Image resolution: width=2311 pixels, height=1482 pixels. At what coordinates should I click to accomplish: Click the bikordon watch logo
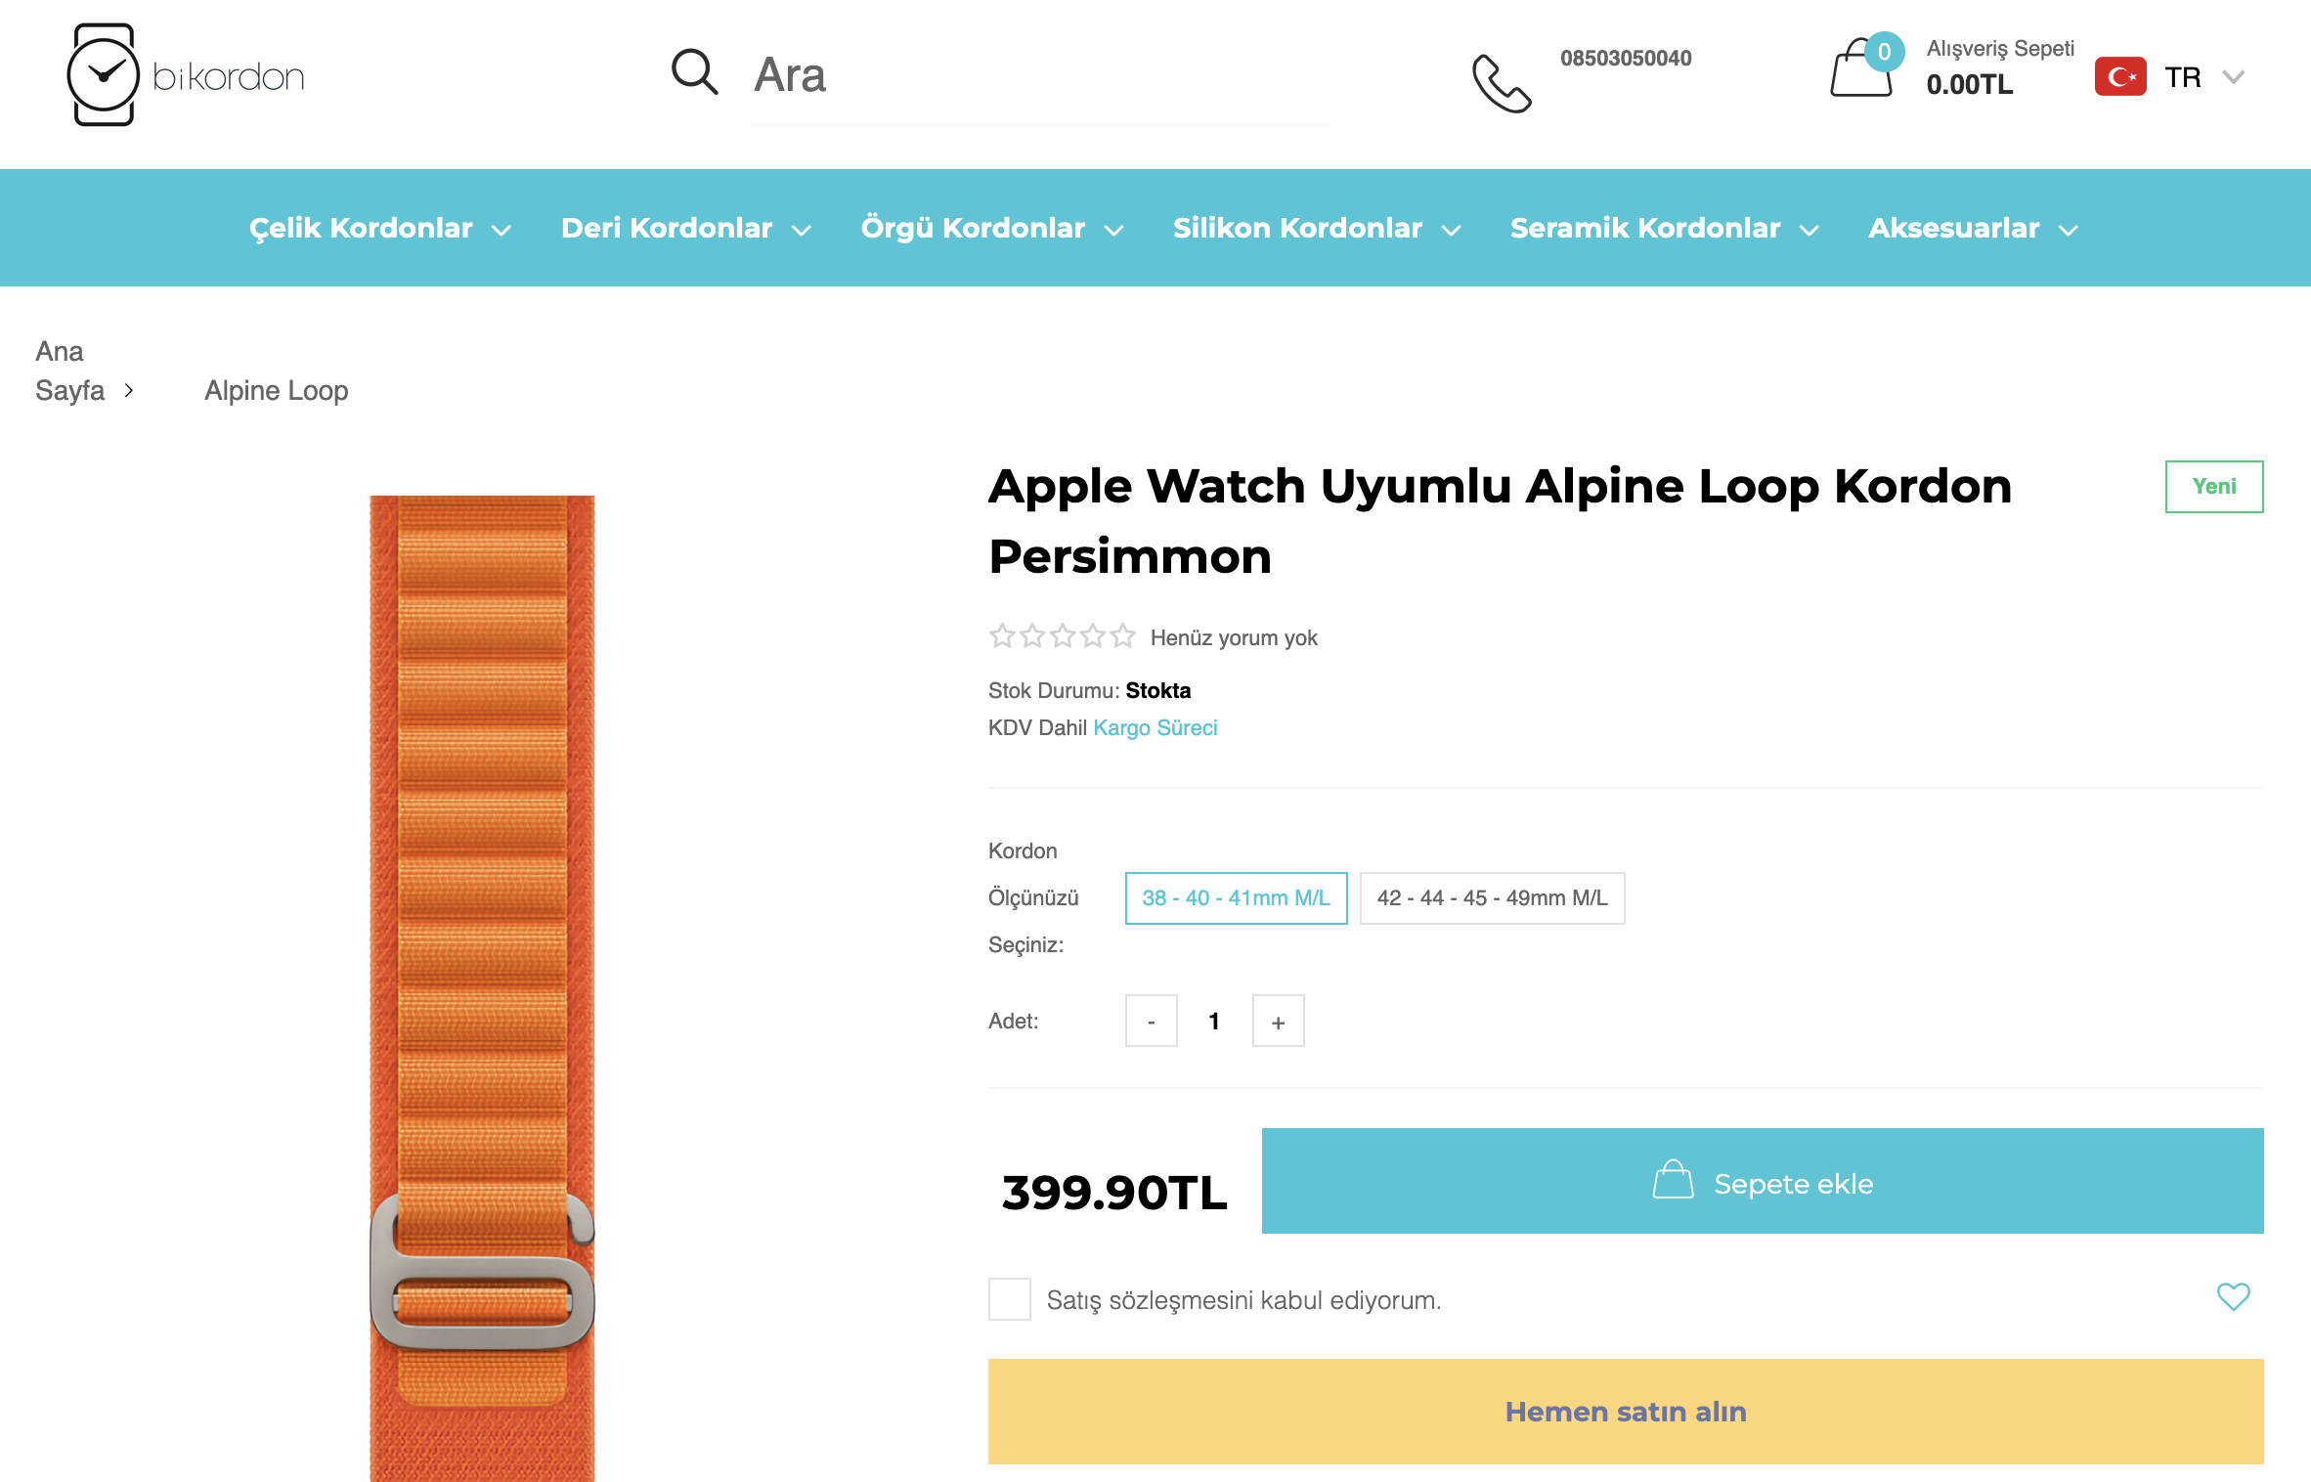click(186, 75)
